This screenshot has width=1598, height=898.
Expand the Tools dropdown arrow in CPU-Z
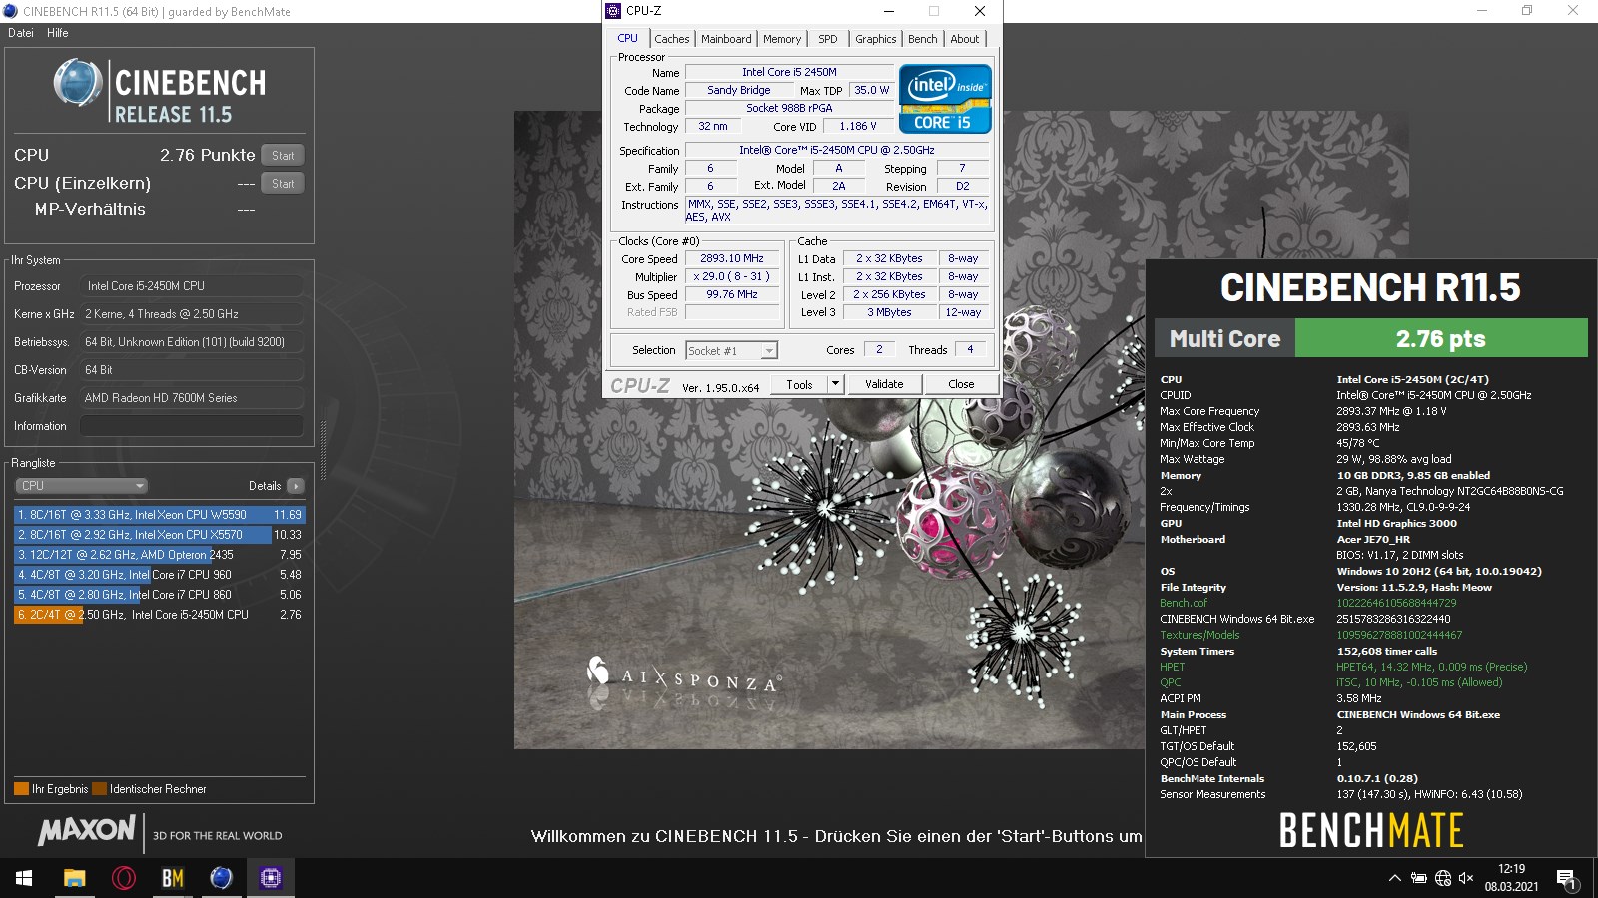coord(836,384)
